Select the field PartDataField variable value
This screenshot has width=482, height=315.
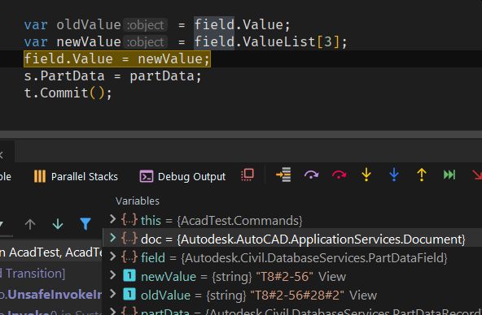[x=313, y=258]
